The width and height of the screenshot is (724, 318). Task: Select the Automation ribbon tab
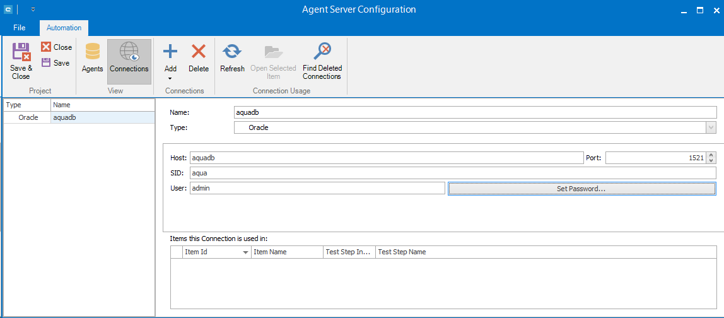64,28
